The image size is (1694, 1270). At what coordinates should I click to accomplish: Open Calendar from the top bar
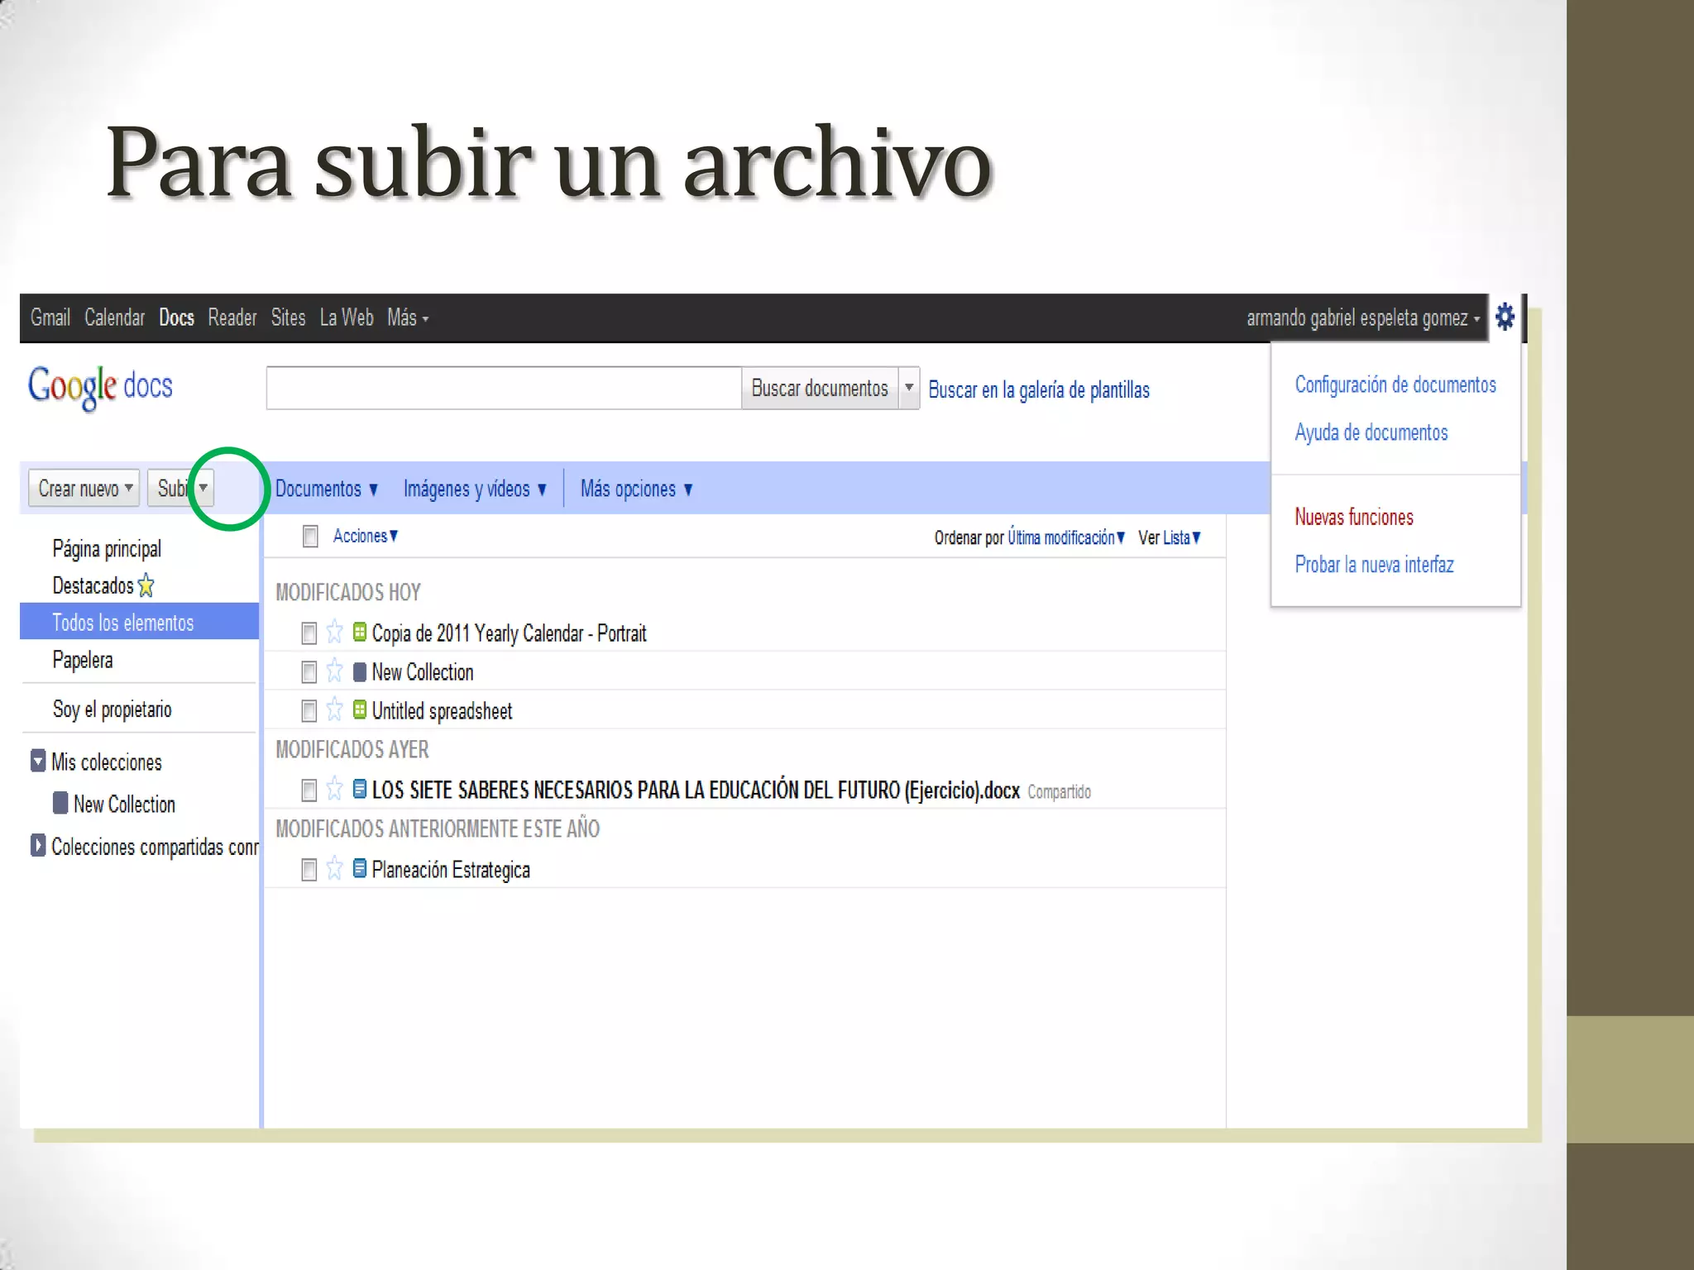point(114,317)
